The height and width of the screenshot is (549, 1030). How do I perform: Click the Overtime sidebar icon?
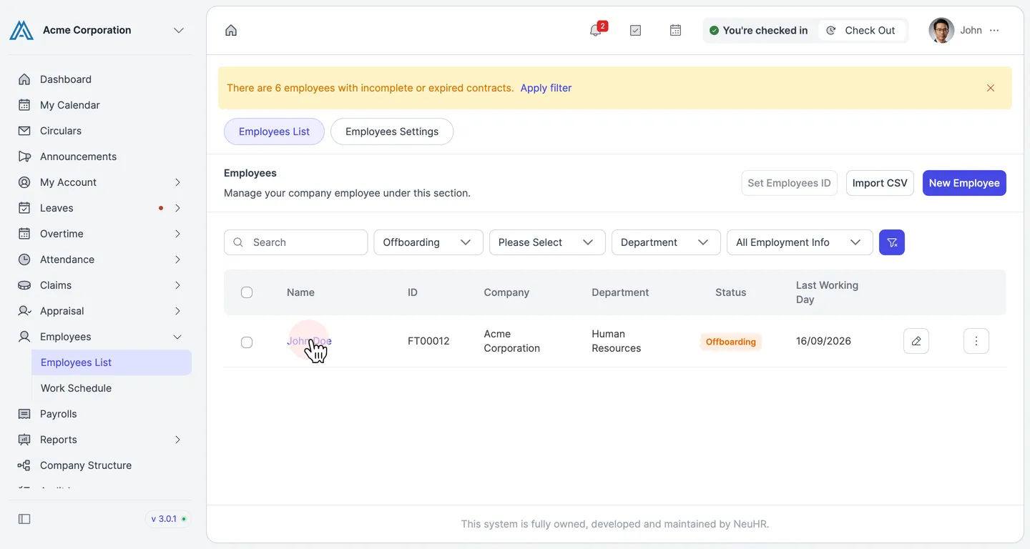tap(24, 234)
